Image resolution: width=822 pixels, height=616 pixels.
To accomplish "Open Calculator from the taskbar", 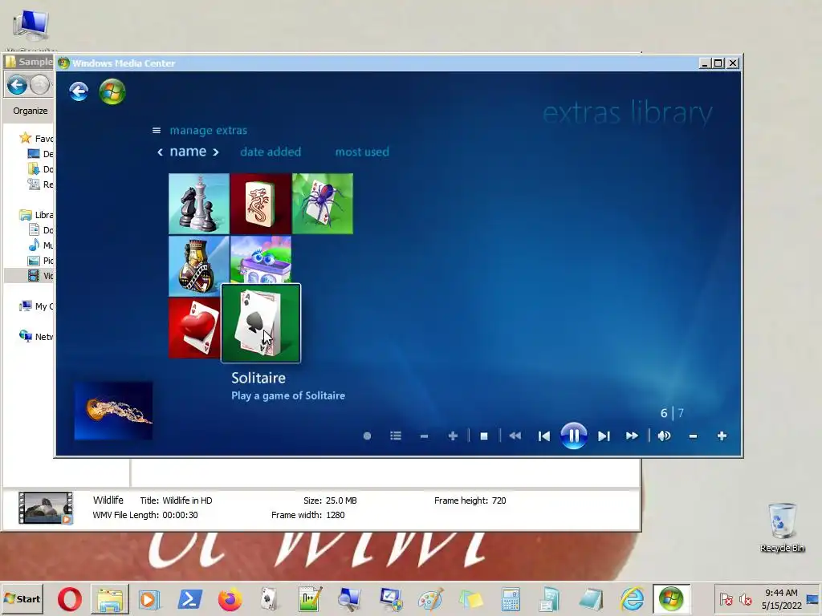I will pos(511,599).
